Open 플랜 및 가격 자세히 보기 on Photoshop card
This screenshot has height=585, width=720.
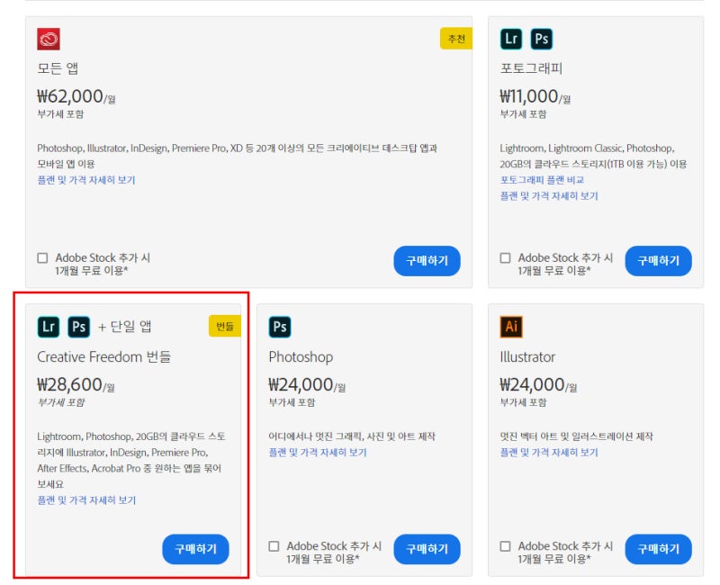click(x=318, y=453)
